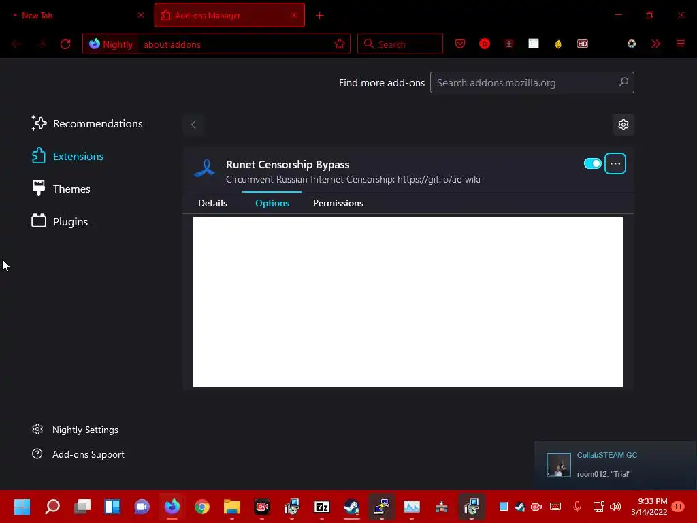Open the HD extension icon
The height and width of the screenshot is (523, 697).
click(583, 44)
